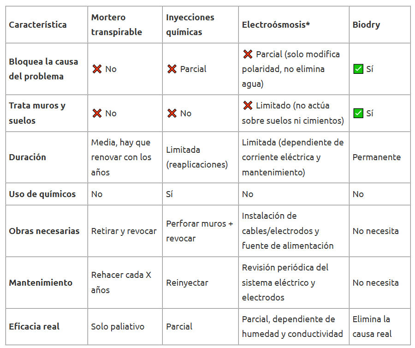Click the red X next to Parcial under Inyecciones químicas
The image size is (415, 348).
pos(172,69)
